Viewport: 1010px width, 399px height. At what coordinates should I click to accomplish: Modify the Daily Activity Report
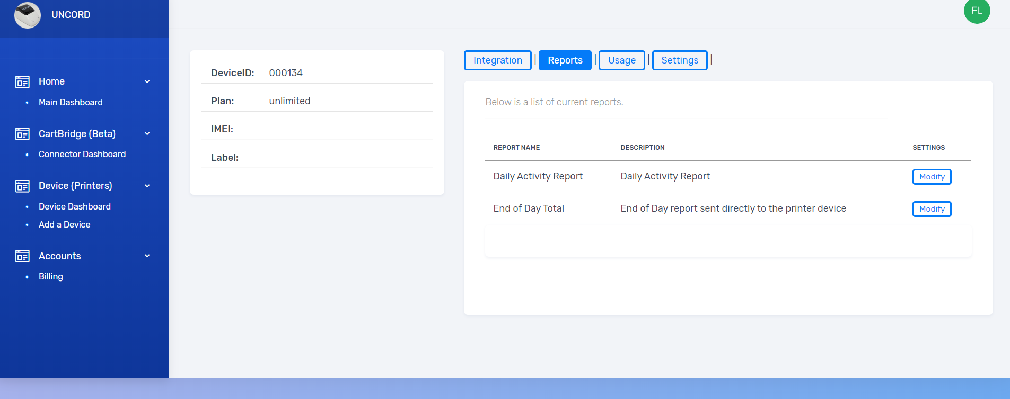tap(932, 177)
